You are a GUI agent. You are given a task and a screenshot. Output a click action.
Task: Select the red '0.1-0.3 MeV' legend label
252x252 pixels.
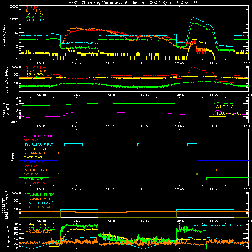36,68
